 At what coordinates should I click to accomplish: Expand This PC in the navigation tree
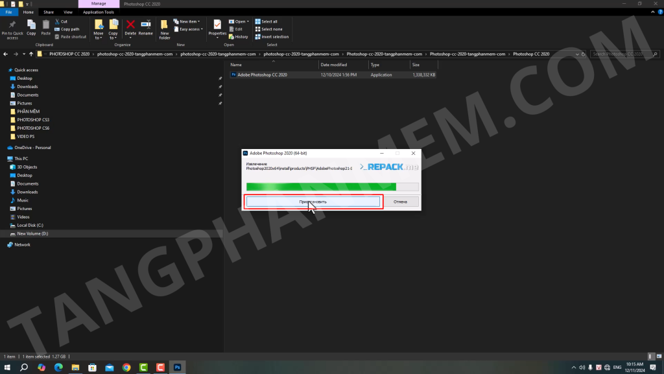coord(3,158)
